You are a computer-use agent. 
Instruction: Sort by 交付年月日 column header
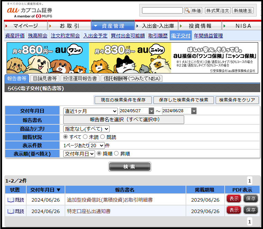[45, 190]
